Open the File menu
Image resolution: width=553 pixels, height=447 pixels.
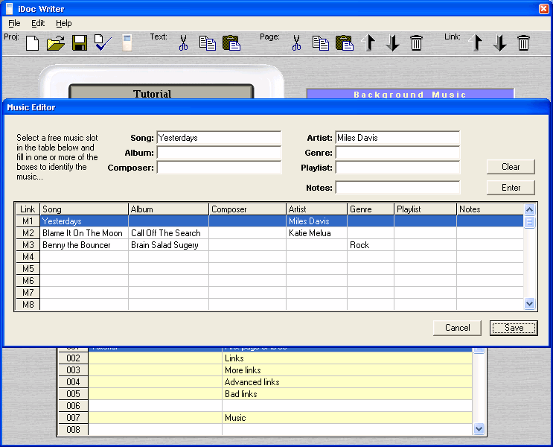[14, 23]
